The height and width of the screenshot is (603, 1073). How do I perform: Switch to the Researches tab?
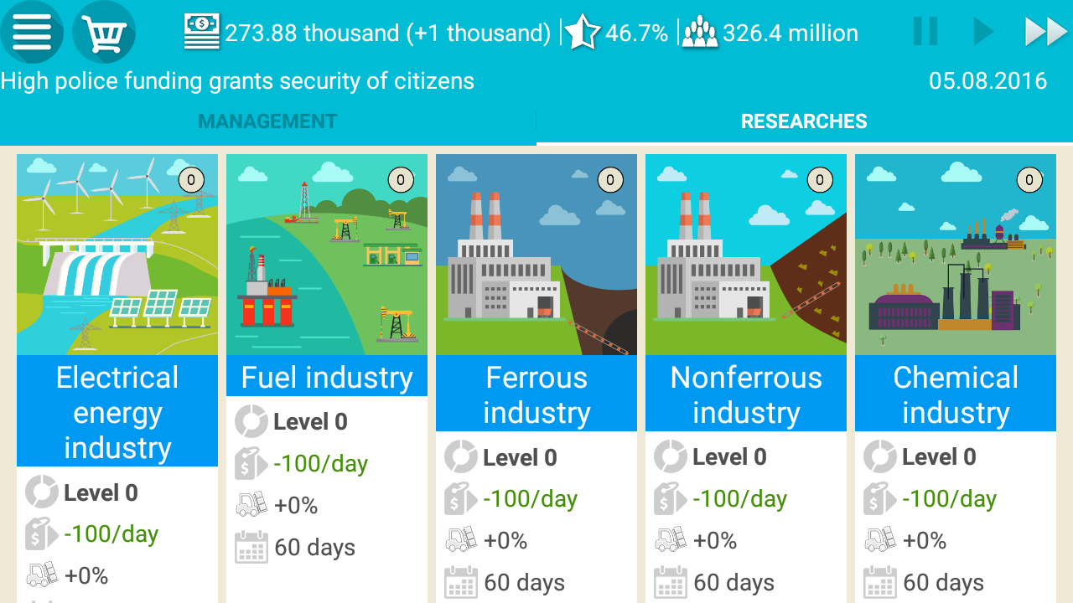pyautogui.click(x=804, y=121)
